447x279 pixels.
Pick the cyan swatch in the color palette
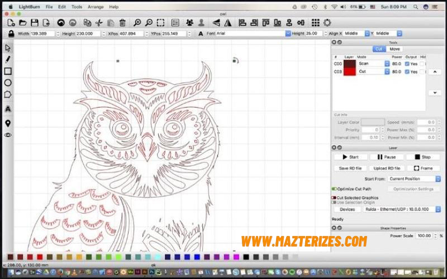(x=158, y=257)
